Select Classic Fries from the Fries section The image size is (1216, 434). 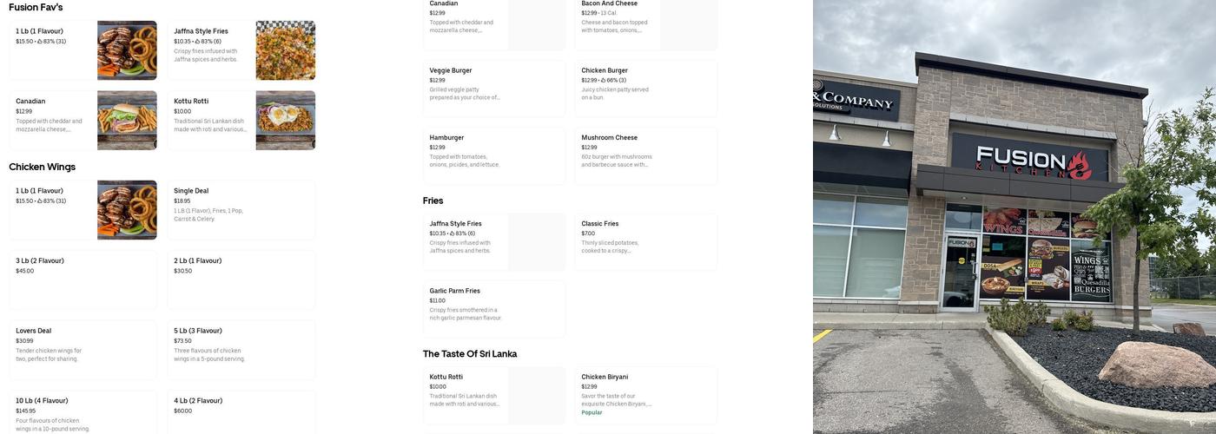[645, 241]
